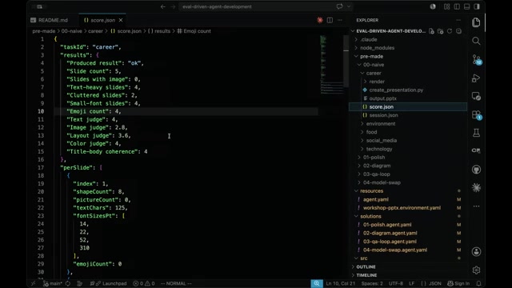This screenshot has height=288, width=512.
Task: Go forward with the right arrow
Action: 173,6
